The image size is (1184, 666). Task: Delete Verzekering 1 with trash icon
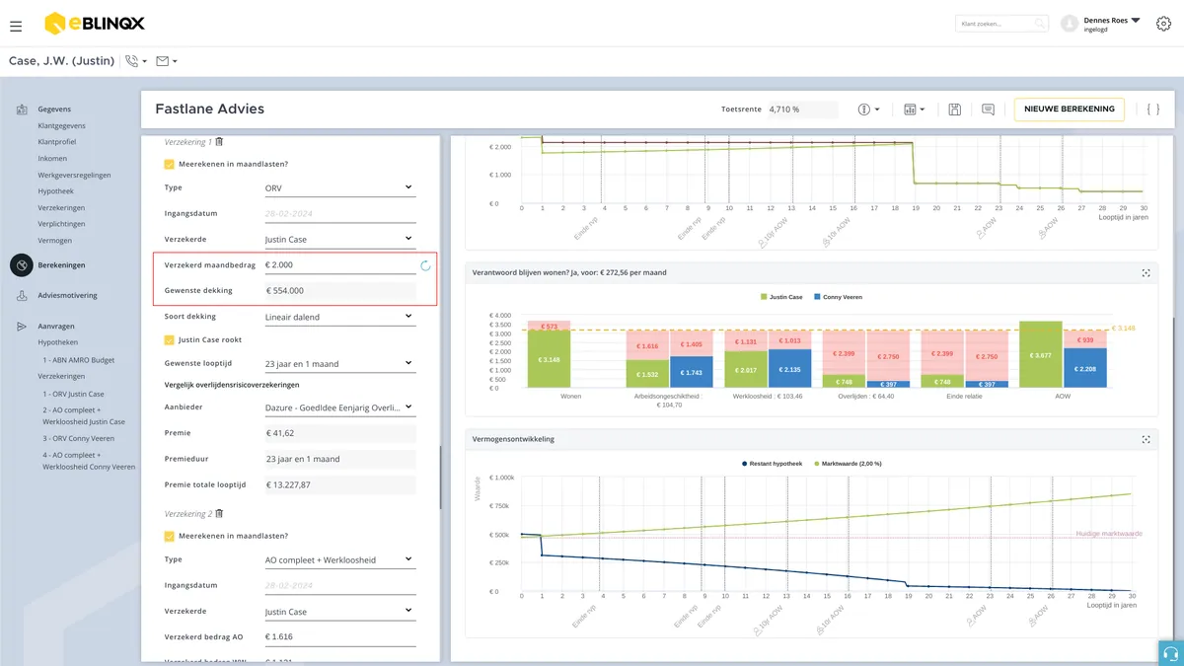point(220,142)
